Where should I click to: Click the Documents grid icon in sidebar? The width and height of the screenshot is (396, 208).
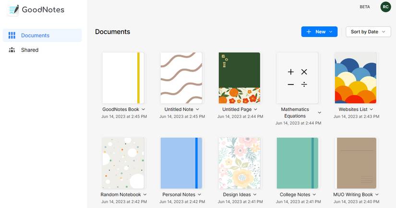pyautogui.click(x=12, y=36)
